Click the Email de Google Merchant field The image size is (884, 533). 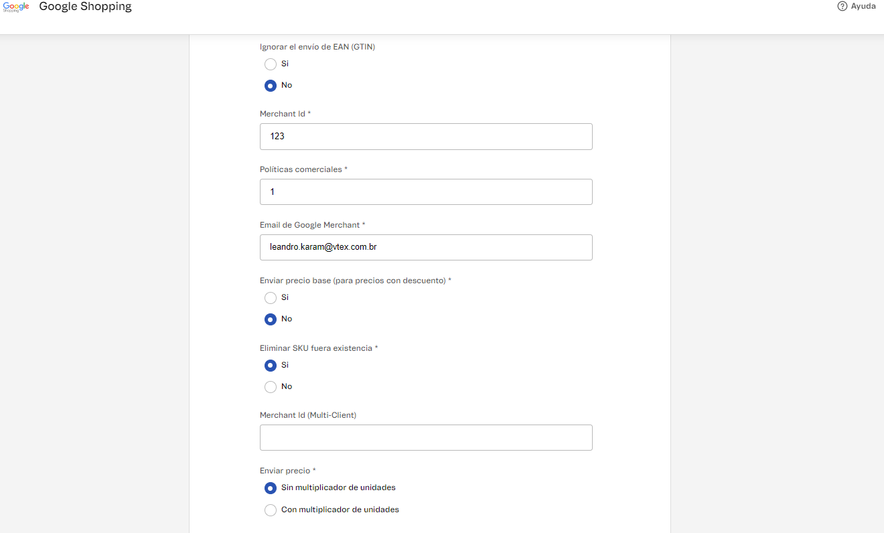[426, 248]
